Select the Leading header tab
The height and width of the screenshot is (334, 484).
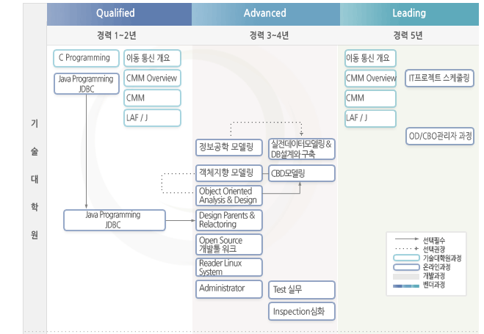click(409, 13)
